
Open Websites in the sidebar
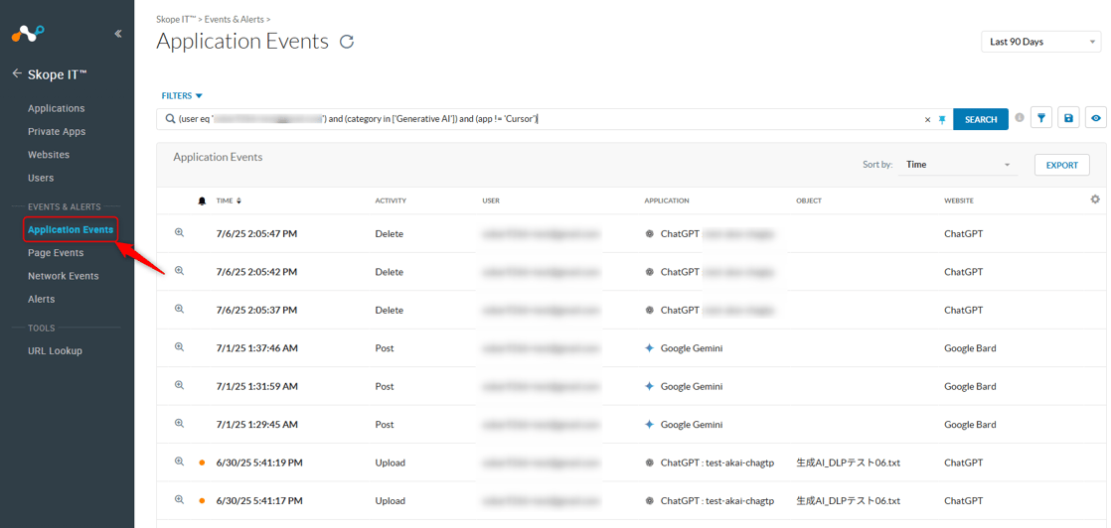pyautogui.click(x=48, y=154)
